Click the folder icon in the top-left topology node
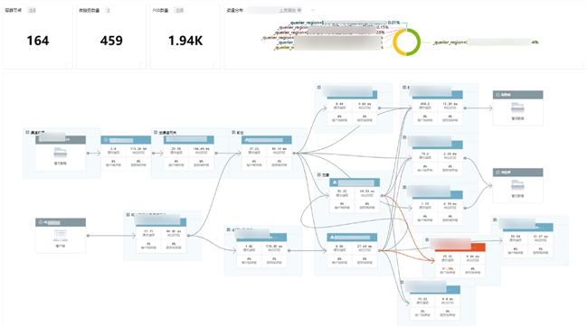 point(60,153)
